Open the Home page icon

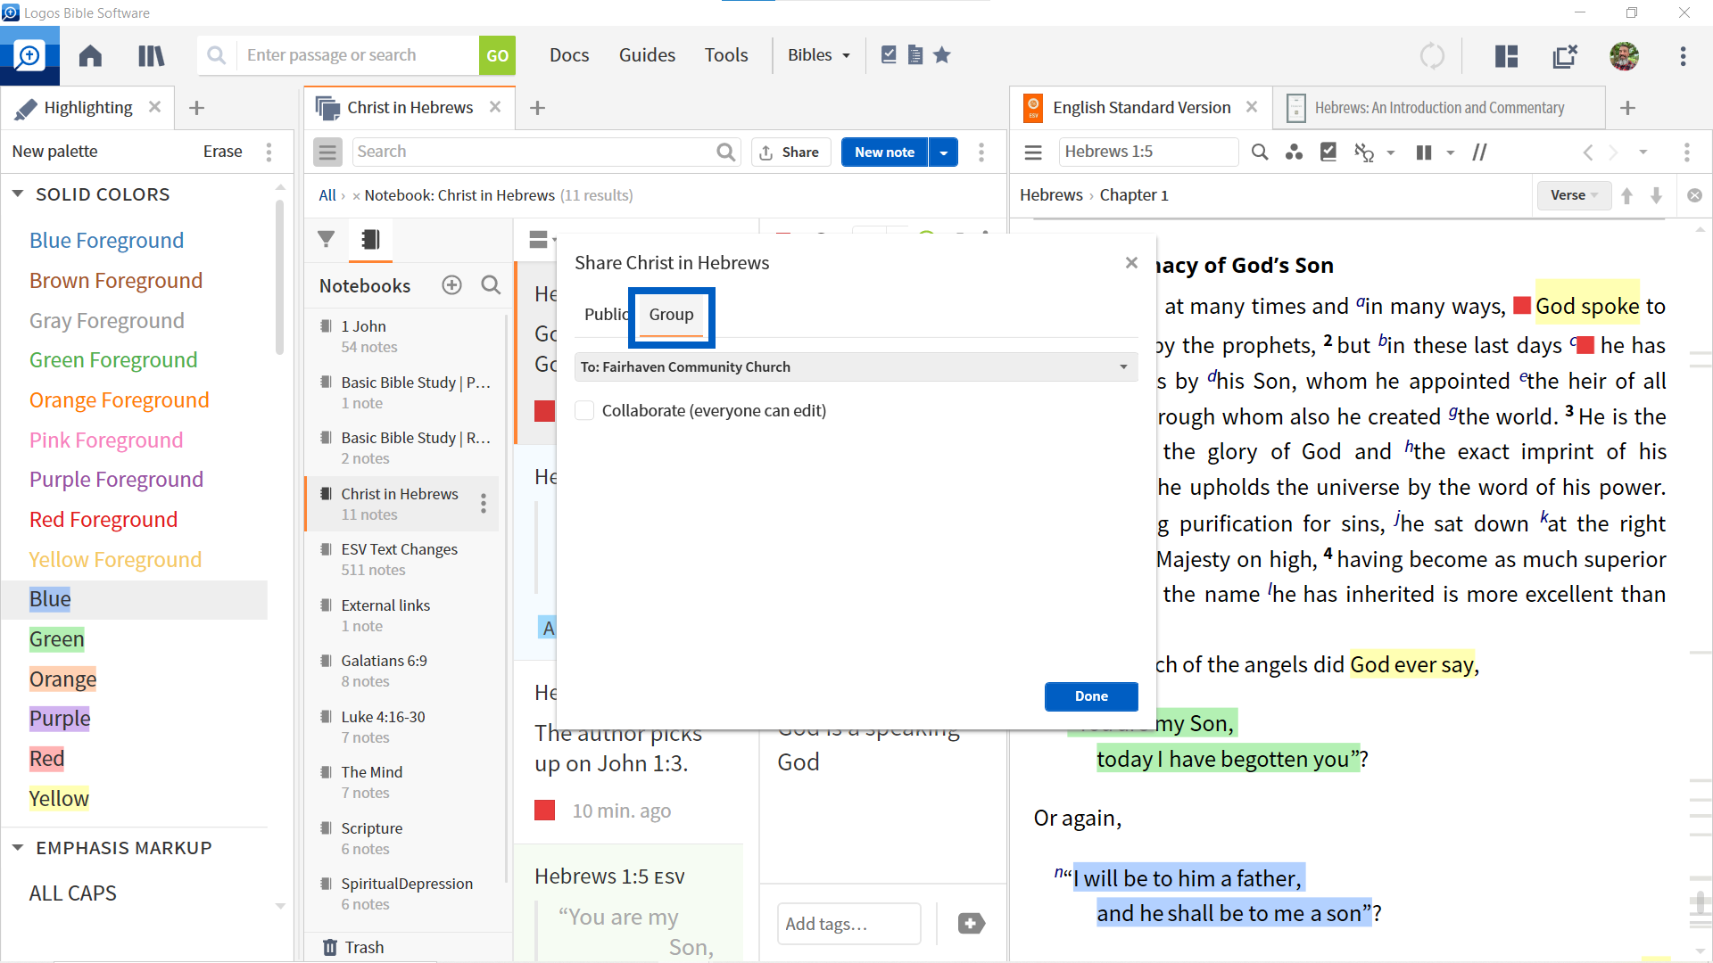click(90, 55)
